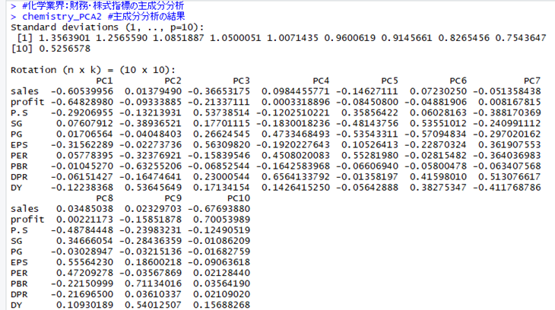The width and height of the screenshot is (555, 310).
Task: Click EPS PC8 loading 0.55564230
Action: (x=84, y=263)
